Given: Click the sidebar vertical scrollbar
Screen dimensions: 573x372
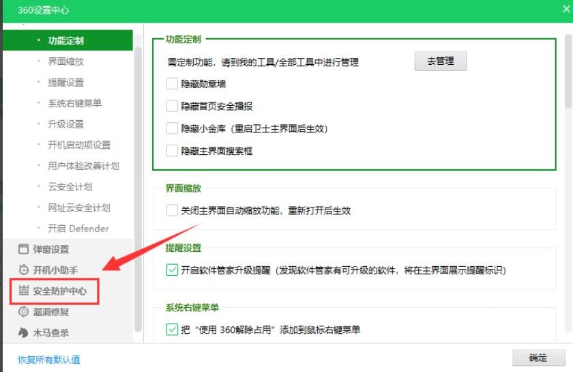Looking at the screenshot, I should pos(138,189).
